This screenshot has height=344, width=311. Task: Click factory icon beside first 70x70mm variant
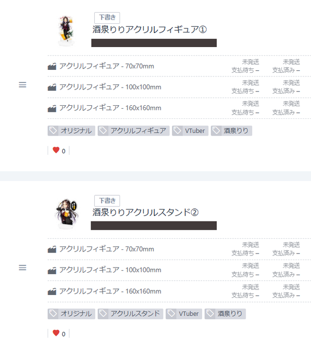(x=52, y=66)
